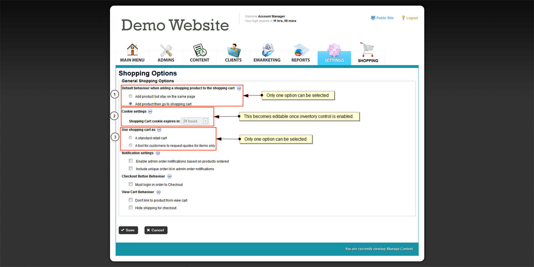Image resolution: width=534 pixels, height=267 pixels.
Task: Go to the Clients folder icon
Action: (233, 50)
